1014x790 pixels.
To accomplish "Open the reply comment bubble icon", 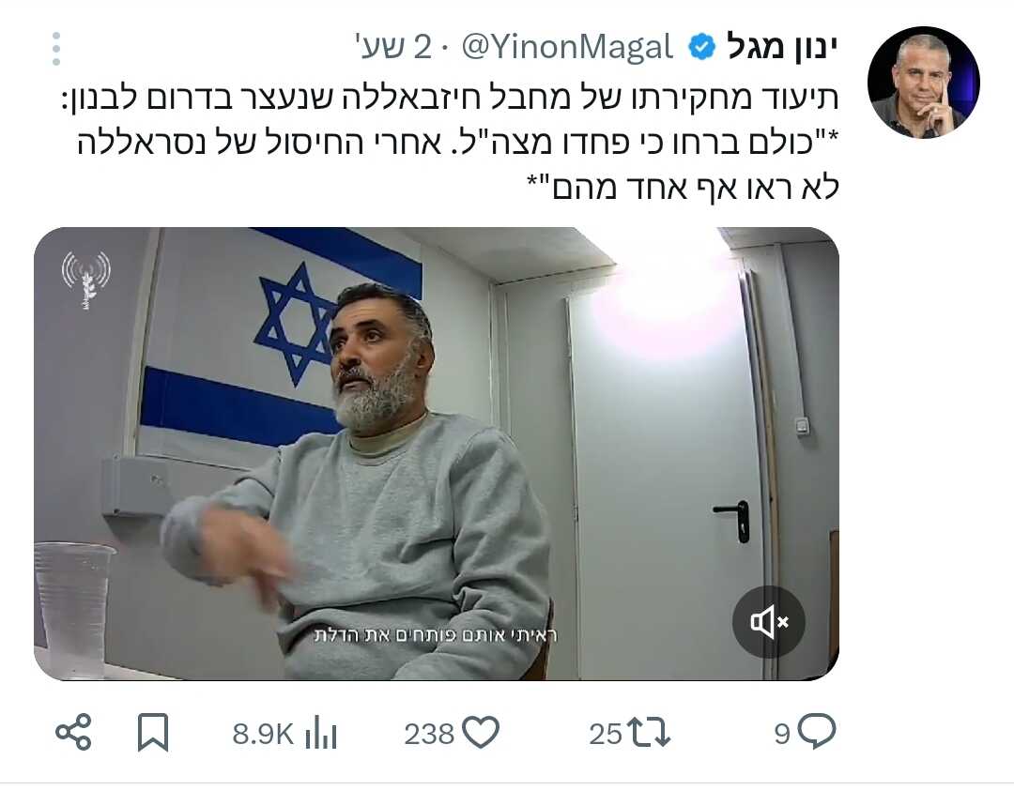I will click(x=817, y=732).
